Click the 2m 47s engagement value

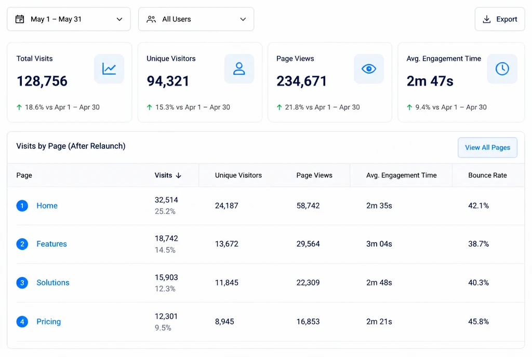430,81
